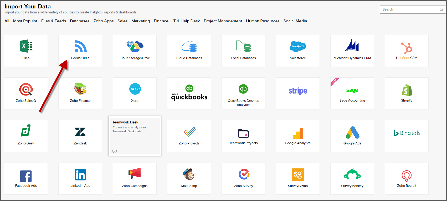The height and width of the screenshot is (201, 447).
Task: Select the Zendesk connector
Action: click(x=80, y=136)
